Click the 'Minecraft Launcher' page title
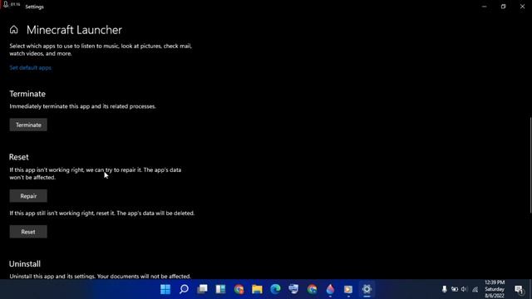 click(74, 30)
